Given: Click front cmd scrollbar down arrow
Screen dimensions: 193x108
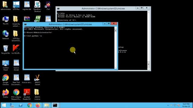Looking at the screenshot, I should point(115,67).
